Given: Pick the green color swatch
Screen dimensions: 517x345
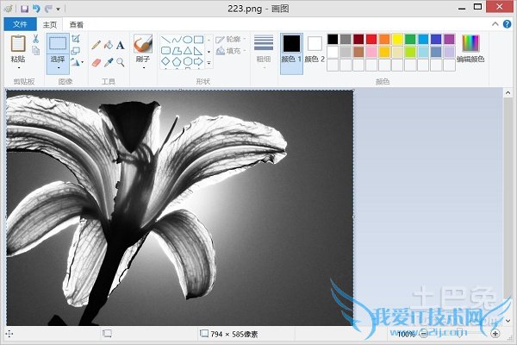Looking at the screenshot, I should [x=410, y=40].
